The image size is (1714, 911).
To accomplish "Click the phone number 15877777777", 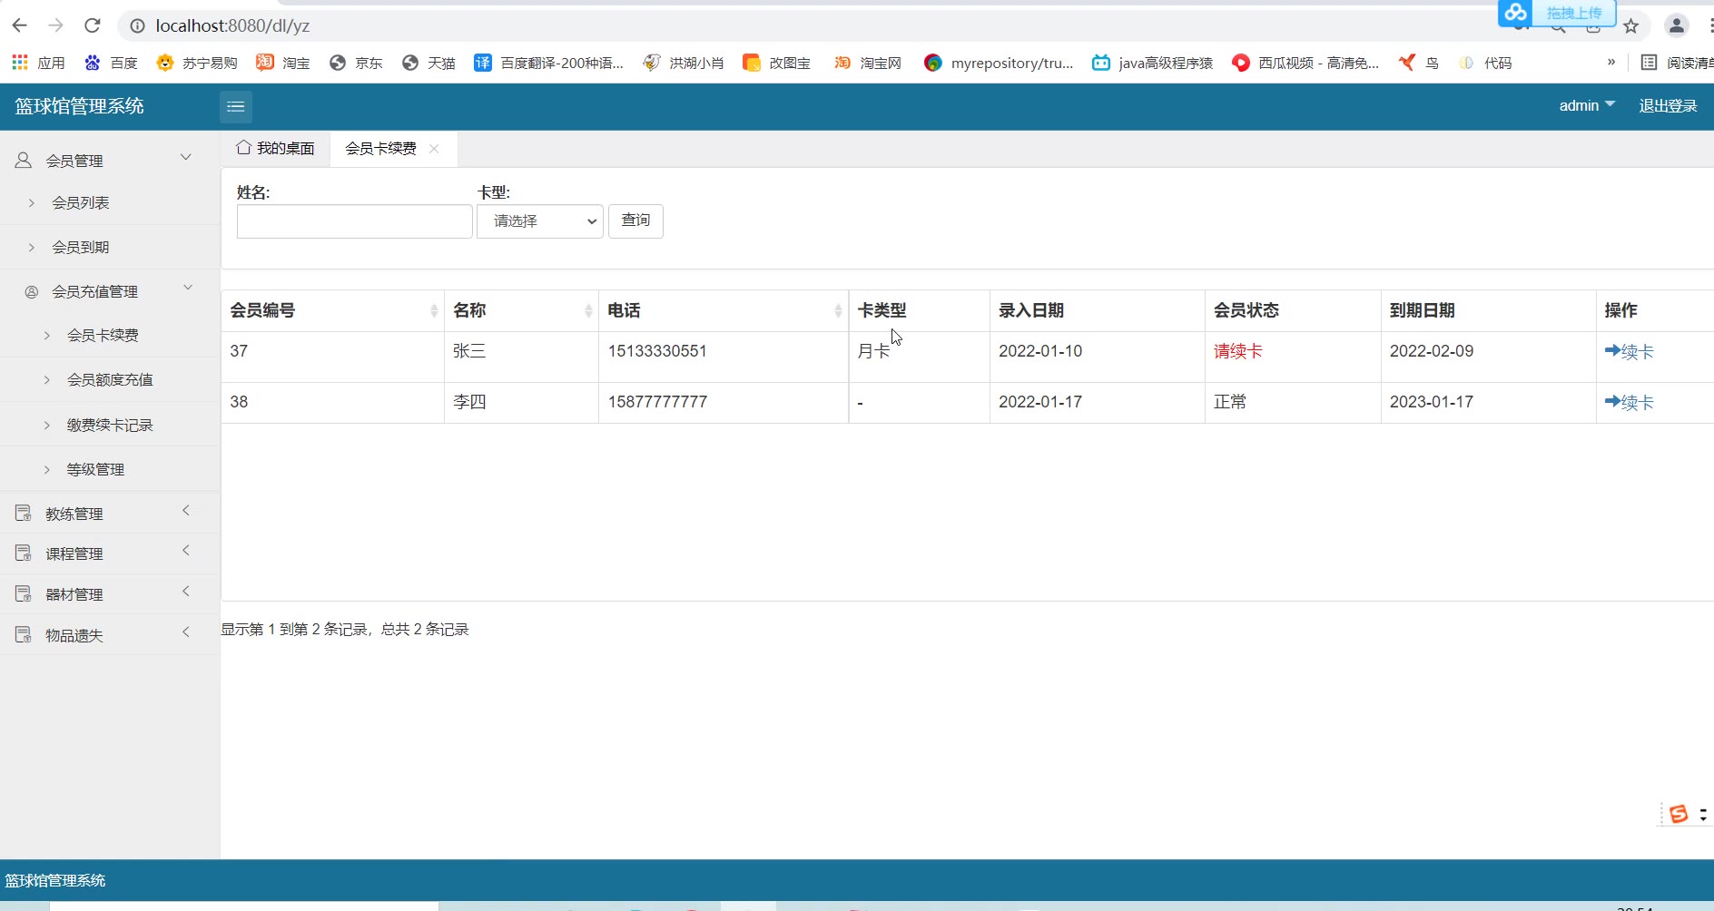I will 657,402.
